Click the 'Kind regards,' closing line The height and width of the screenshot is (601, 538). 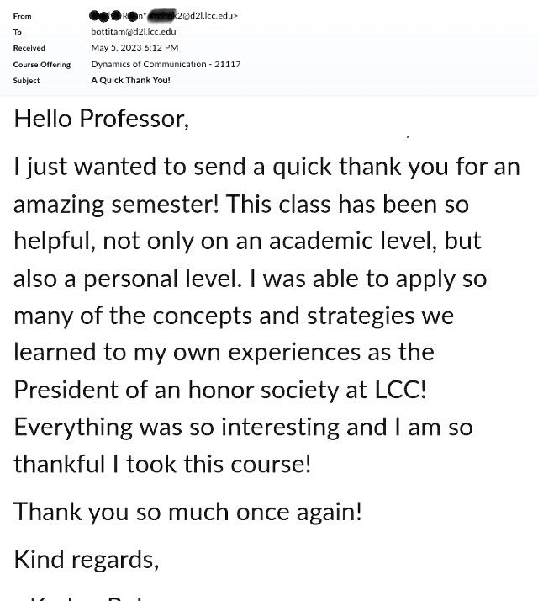[x=86, y=558]
